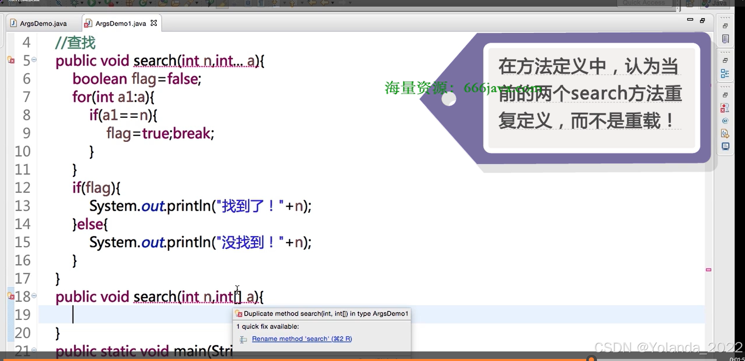The height and width of the screenshot is (361, 745).
Task: Click the println "没找到！" statement
Action: coord(201,242)
